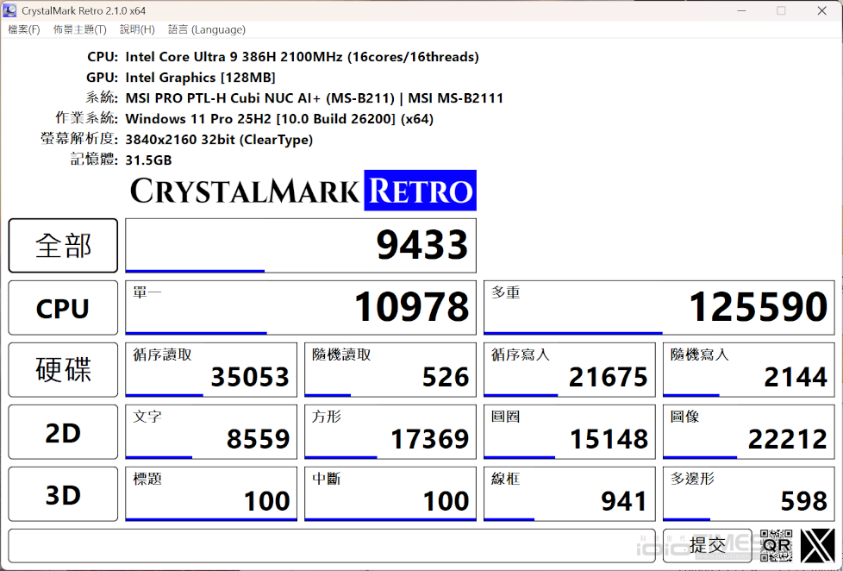Run the 2D benchmark button
Image resolution: width=843 pixels, height=571 pixels.
click(63, 432)
